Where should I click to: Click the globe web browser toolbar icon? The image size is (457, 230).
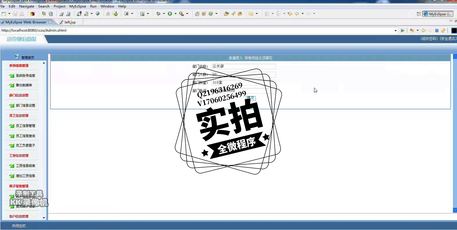[x=98, y=14]
